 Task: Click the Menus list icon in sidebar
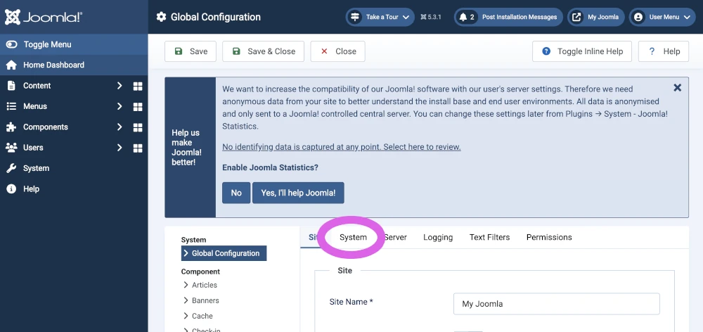(x=11, y=106)
